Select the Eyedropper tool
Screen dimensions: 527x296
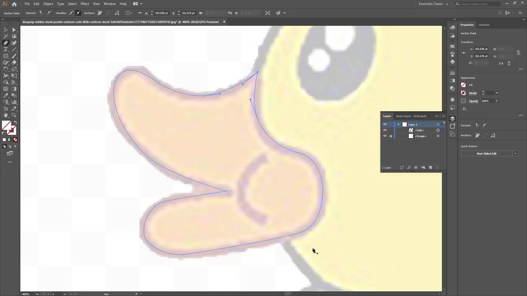[x=6, y=95]
